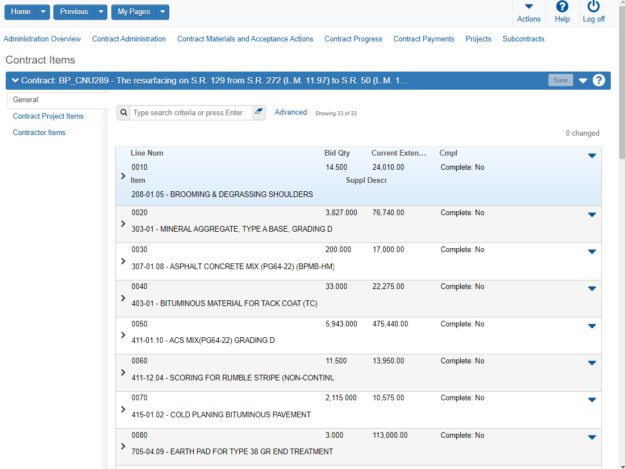Viewport: 625px width, 469px height.
Task: Switch to Contract Project Items tab
Action: point(48,116)
